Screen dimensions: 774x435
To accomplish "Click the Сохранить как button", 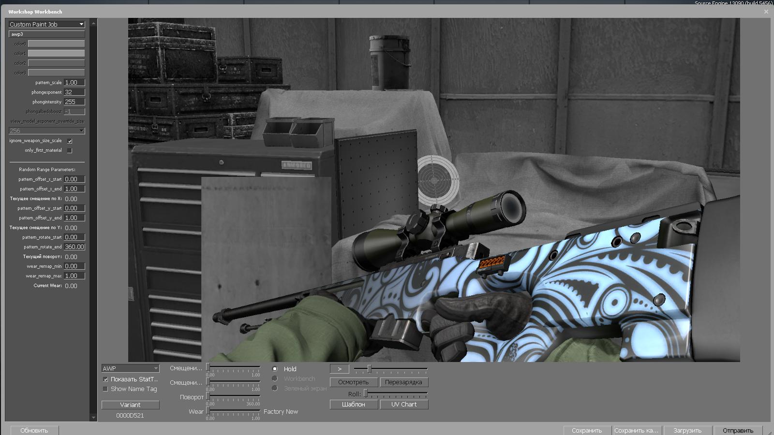I will (x=637, y=430).
